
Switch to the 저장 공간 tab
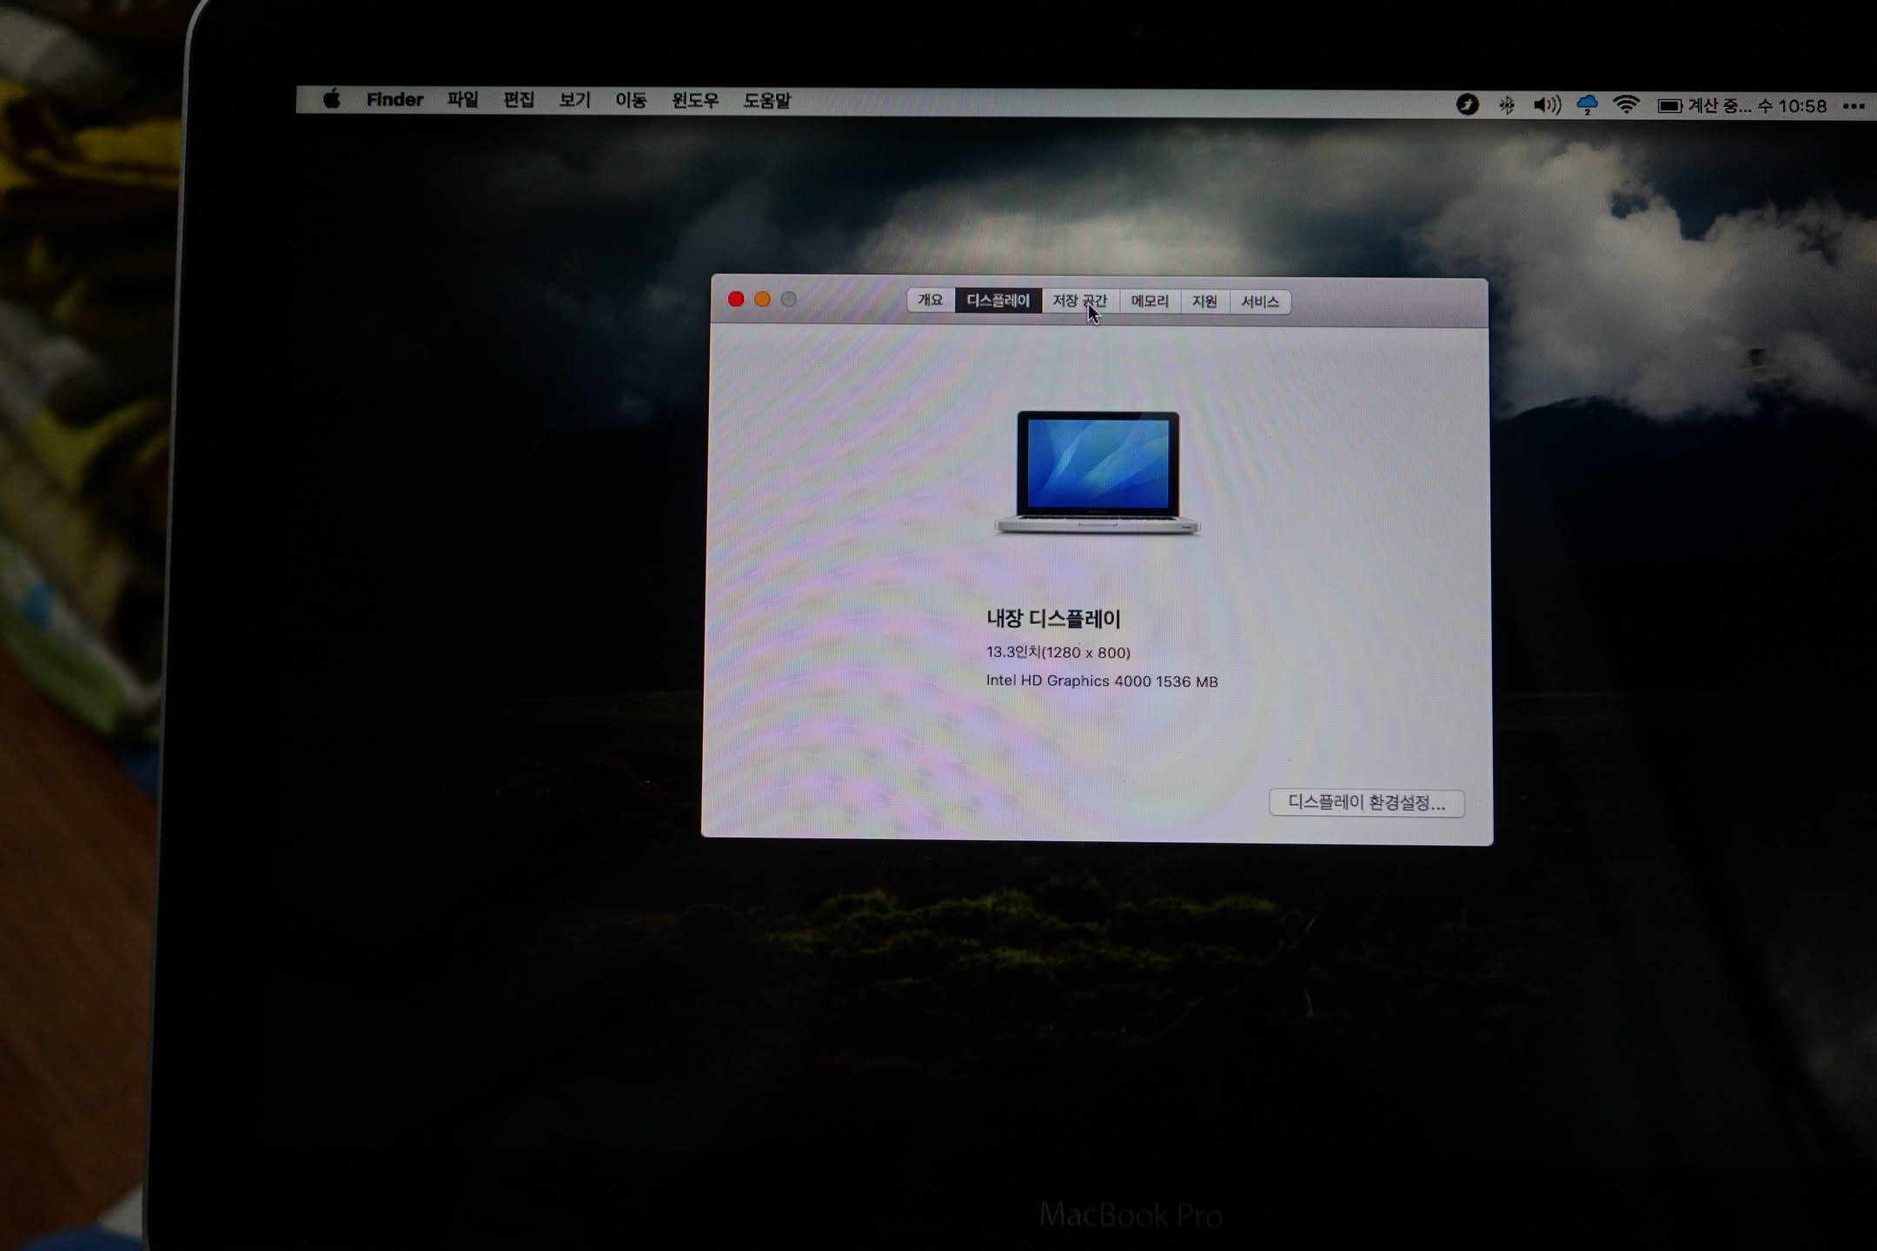click(x=1079, y=301)
